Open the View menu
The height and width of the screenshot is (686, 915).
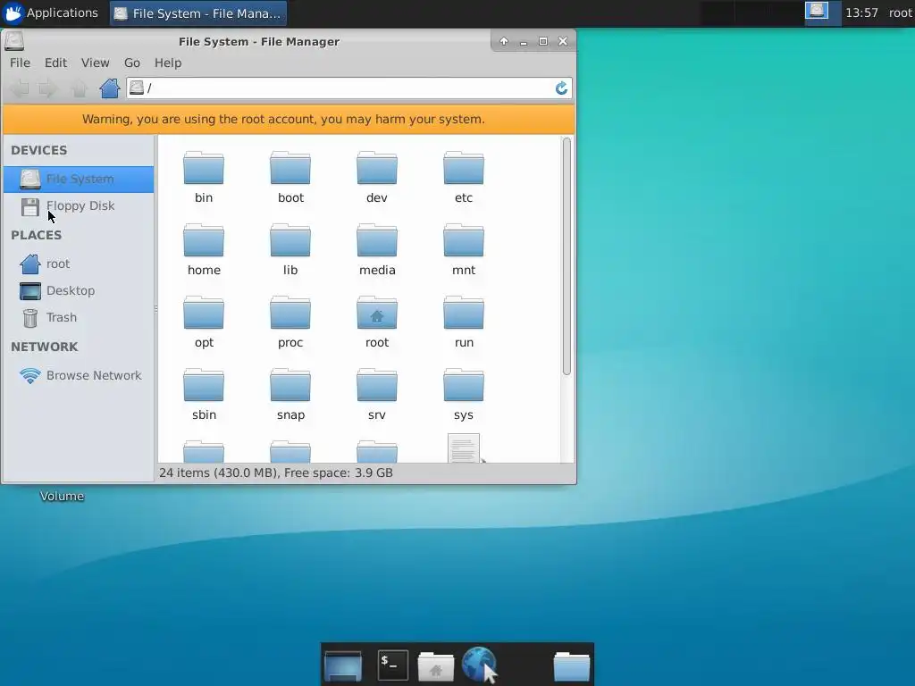tap(95, 63)
